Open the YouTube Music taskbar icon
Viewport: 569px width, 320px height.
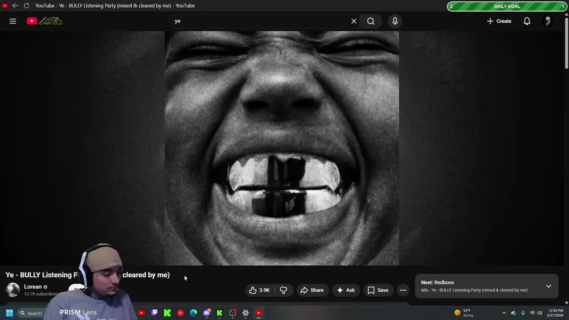coord(180,313)
